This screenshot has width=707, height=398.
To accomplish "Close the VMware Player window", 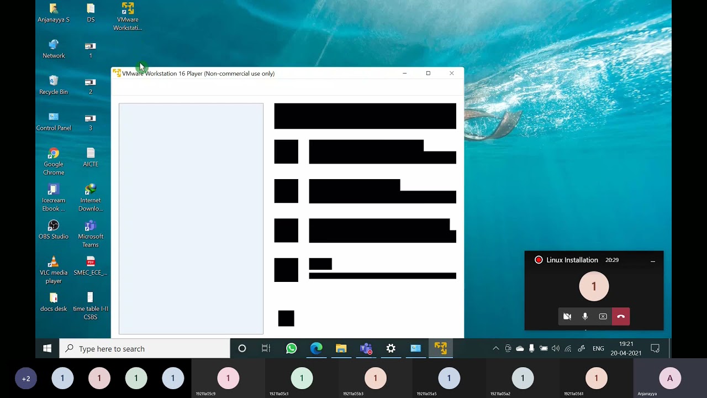I will point(452,73).
